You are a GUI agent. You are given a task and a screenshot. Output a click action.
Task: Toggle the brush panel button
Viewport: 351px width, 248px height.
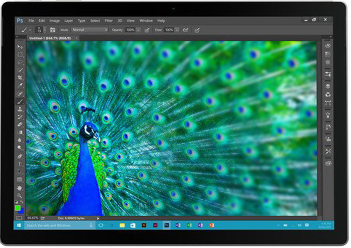[x=53, y=30]
